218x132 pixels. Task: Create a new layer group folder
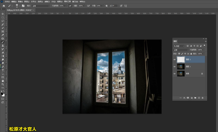(195, 98)
